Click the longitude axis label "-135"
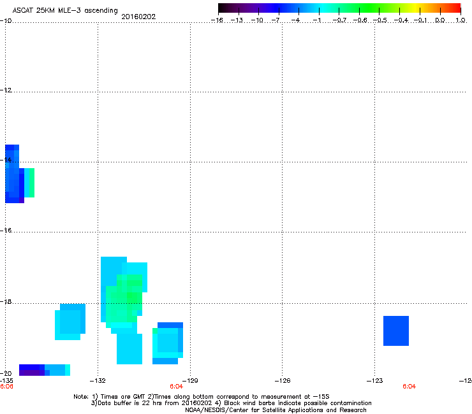Viewport: 472px width, 414px height. point(6,381)
